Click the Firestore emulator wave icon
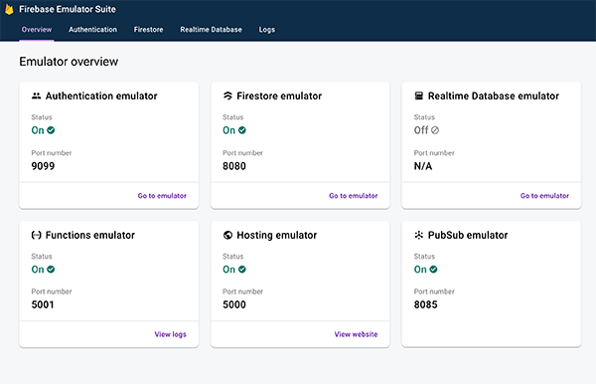 [x=227, y=96]
